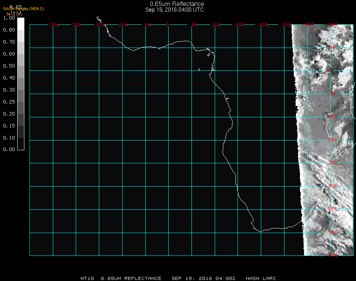356x281 pixels.
Task: Click the NASA LARC text in bottom caption
Action: [x=261, y=278]
